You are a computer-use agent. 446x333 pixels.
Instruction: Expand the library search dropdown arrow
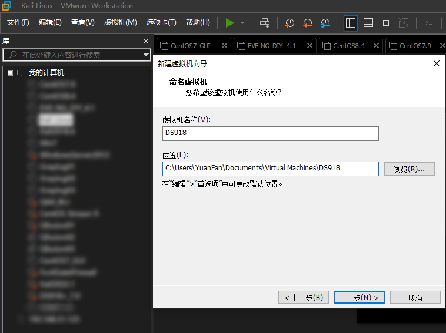pyautogui.click(x=146, y=55)
